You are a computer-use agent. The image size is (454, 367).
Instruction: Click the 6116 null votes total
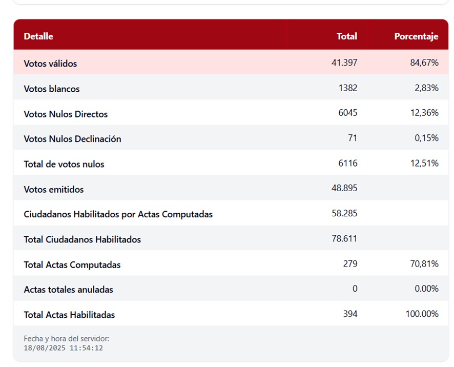348,163
